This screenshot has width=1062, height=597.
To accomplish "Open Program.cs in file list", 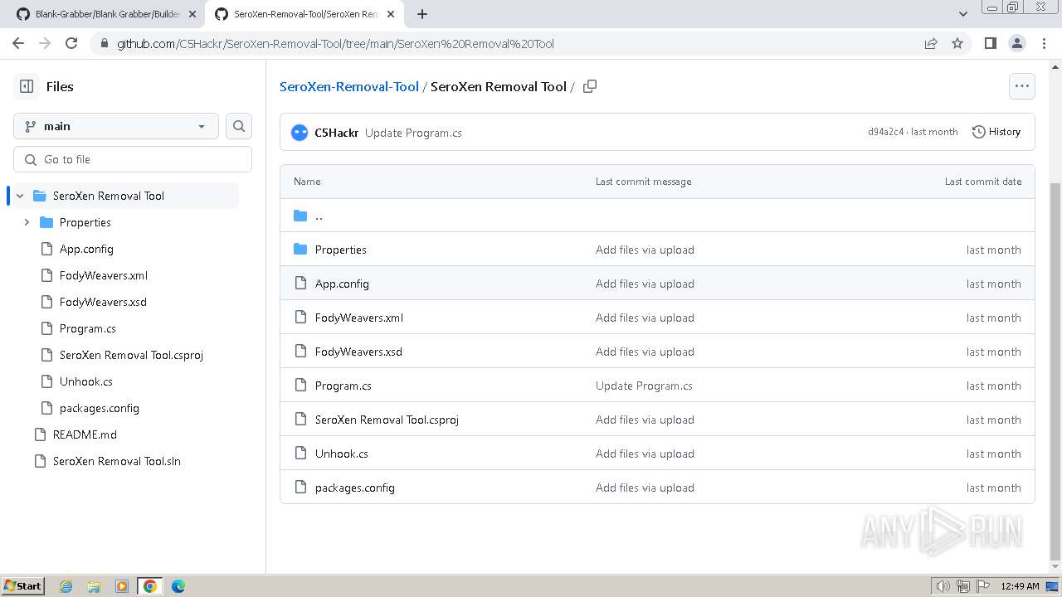I will pyautogui.click(x=343, y=386).
